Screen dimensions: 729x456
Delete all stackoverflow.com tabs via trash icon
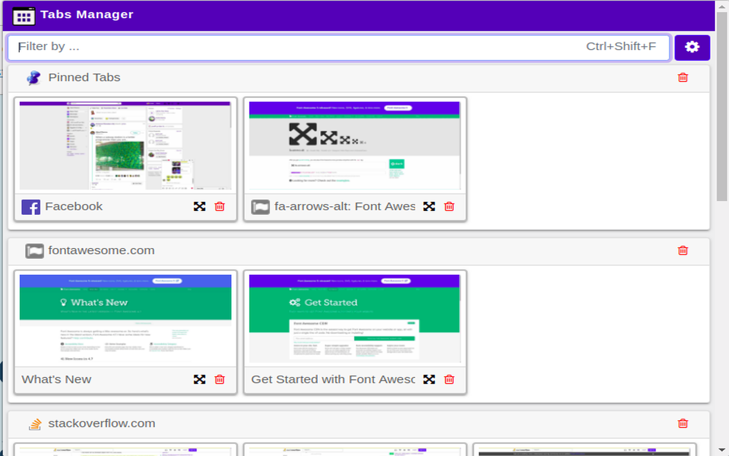pos(683,424)
